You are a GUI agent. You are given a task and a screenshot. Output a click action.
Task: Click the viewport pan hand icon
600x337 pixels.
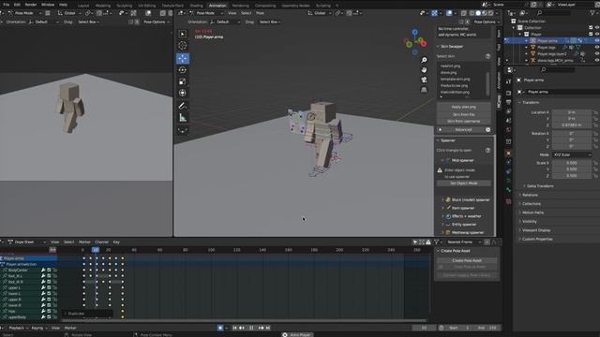[424, 70]
